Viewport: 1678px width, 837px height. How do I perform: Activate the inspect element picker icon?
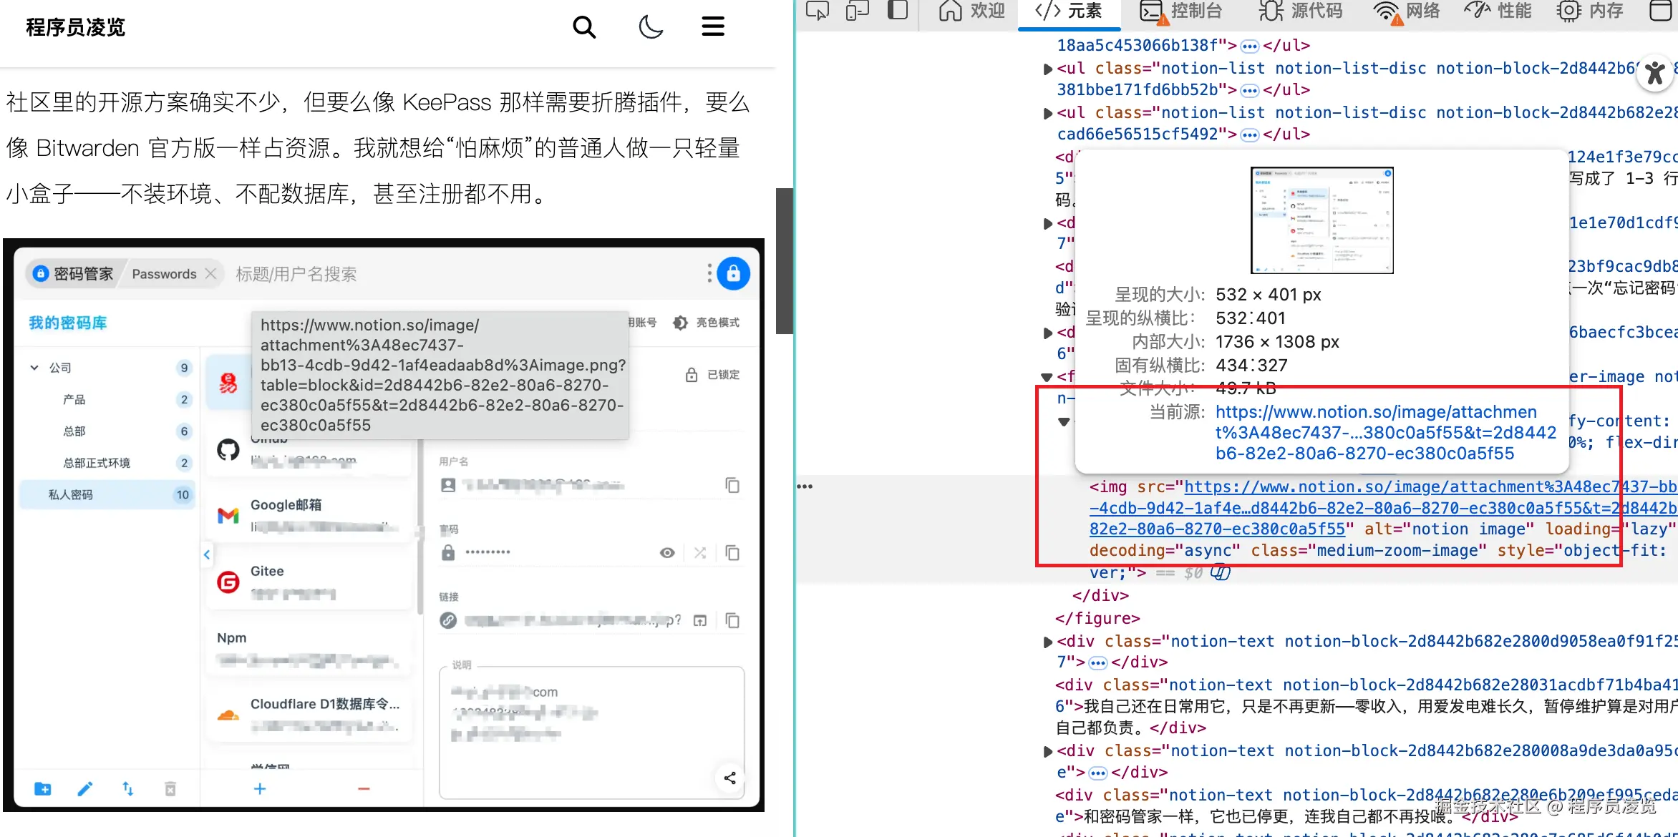click(817, 11)
